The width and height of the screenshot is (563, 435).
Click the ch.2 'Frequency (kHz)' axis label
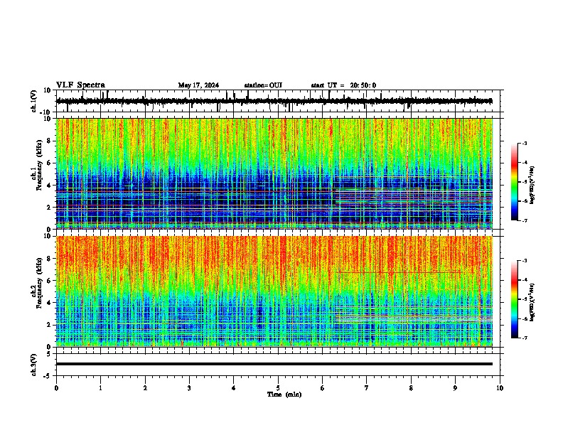coord(39,283)
